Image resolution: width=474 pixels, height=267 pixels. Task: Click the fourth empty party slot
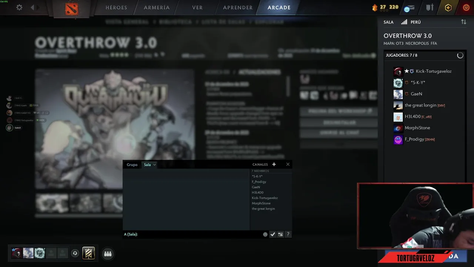tap(51, 253)
